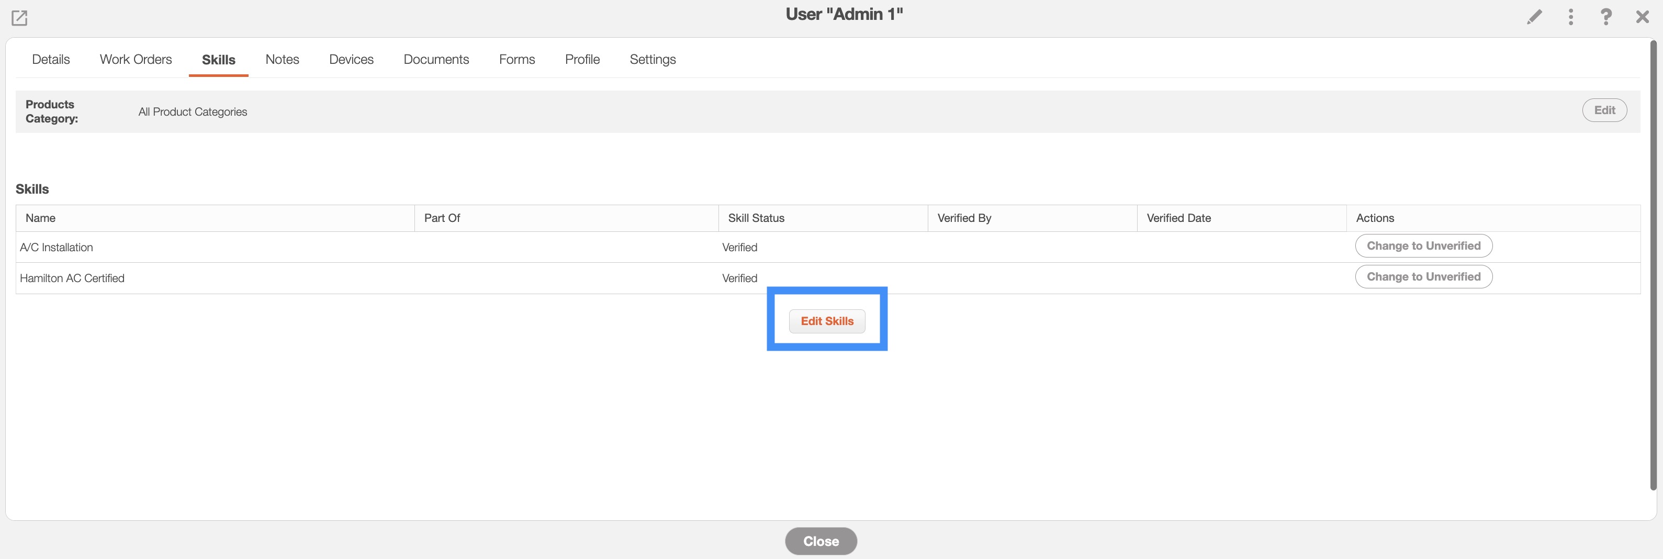The width and height of the screenshot is (1663, 559).
Task: Open the Work Orders tab
Action: pyautogui.click(x=136, y=59)
